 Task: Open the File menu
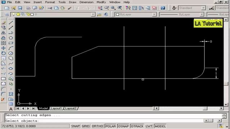9,2
